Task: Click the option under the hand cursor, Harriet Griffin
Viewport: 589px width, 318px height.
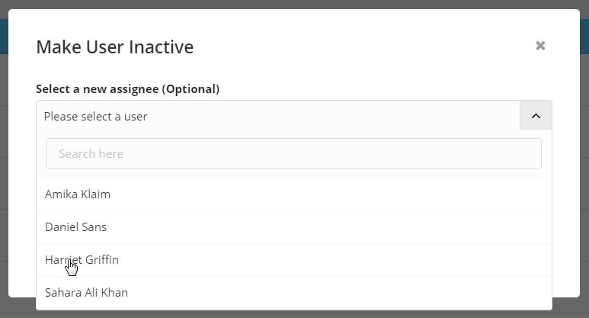Action: click(294, 260)
